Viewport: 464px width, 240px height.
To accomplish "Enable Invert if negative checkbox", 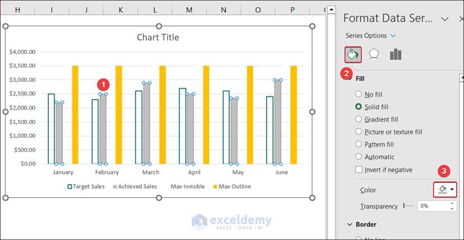I will pos(358,170).
